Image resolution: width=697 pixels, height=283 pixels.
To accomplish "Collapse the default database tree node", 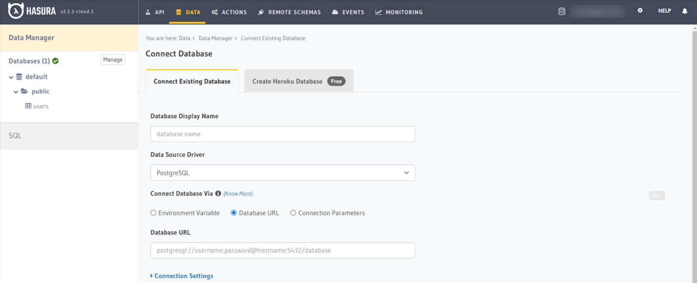I will [11, 77].
